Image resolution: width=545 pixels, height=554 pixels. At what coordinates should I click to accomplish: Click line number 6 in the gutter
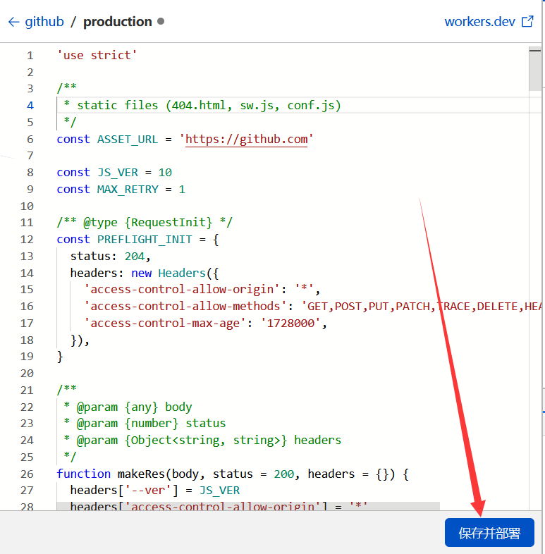(30, 139)
